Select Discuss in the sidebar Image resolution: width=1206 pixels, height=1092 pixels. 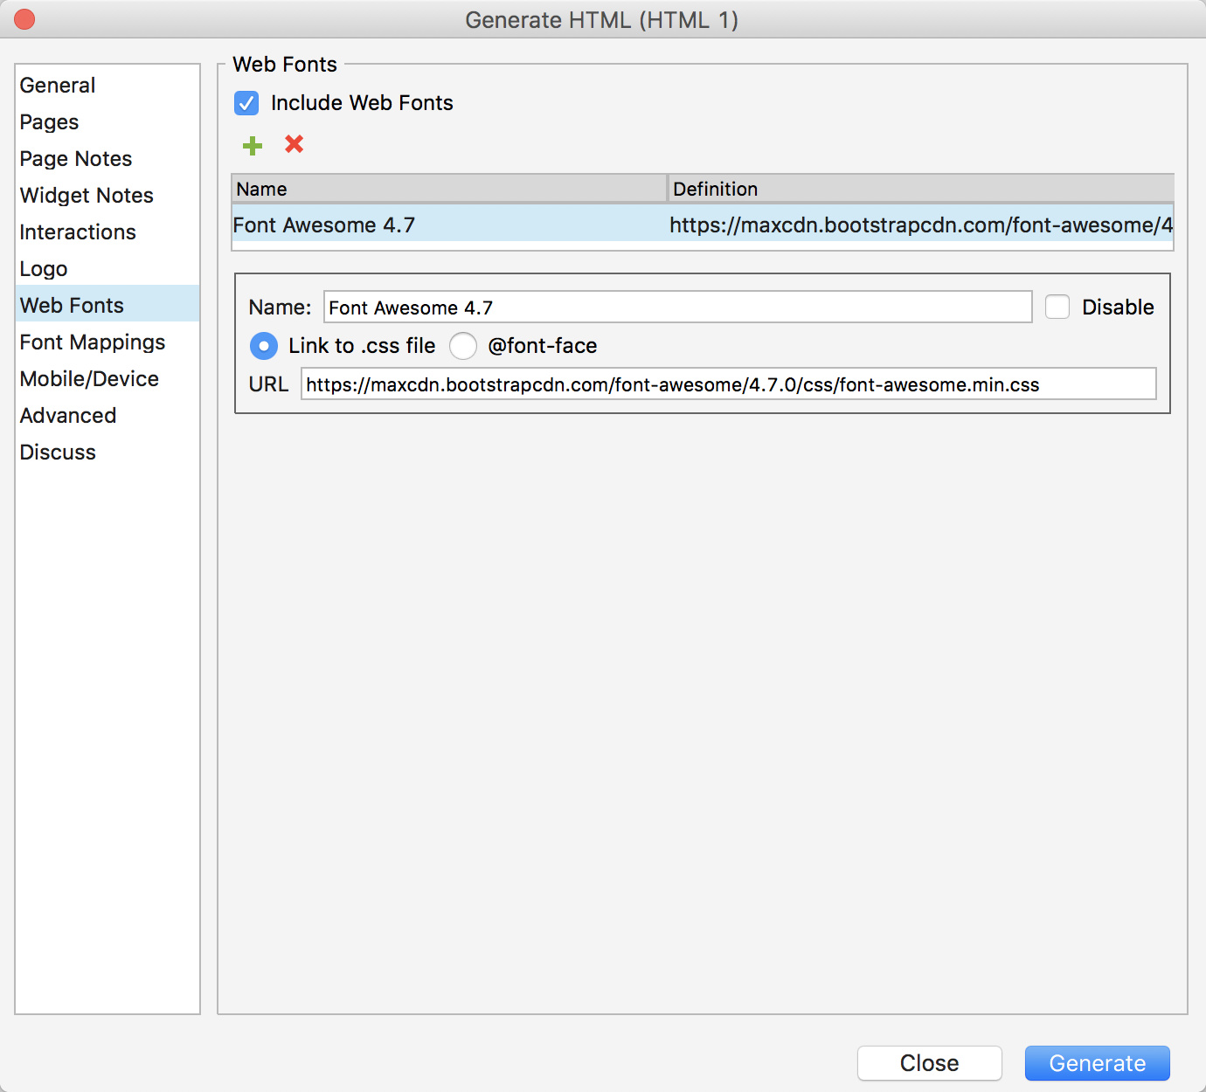click(x=58, y=453)
